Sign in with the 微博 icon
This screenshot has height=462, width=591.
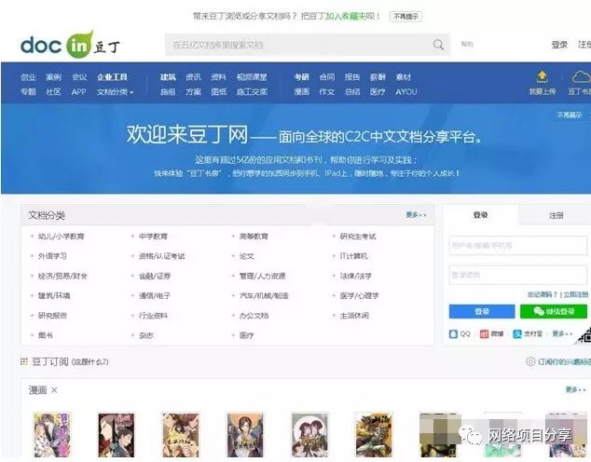[484, 333]
